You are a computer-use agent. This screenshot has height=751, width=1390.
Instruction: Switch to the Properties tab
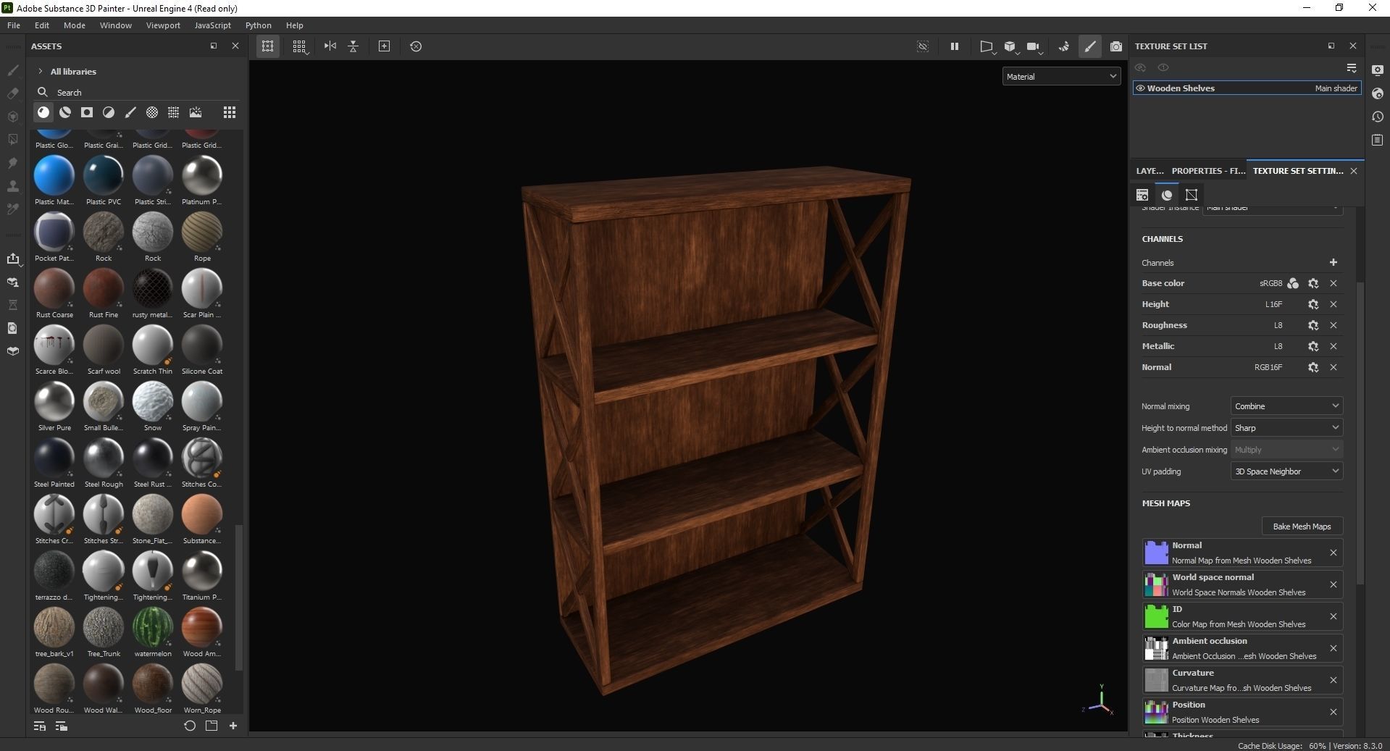pos(1208,171)
